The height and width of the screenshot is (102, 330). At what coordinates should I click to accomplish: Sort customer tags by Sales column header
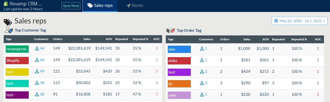coord(87,39)
